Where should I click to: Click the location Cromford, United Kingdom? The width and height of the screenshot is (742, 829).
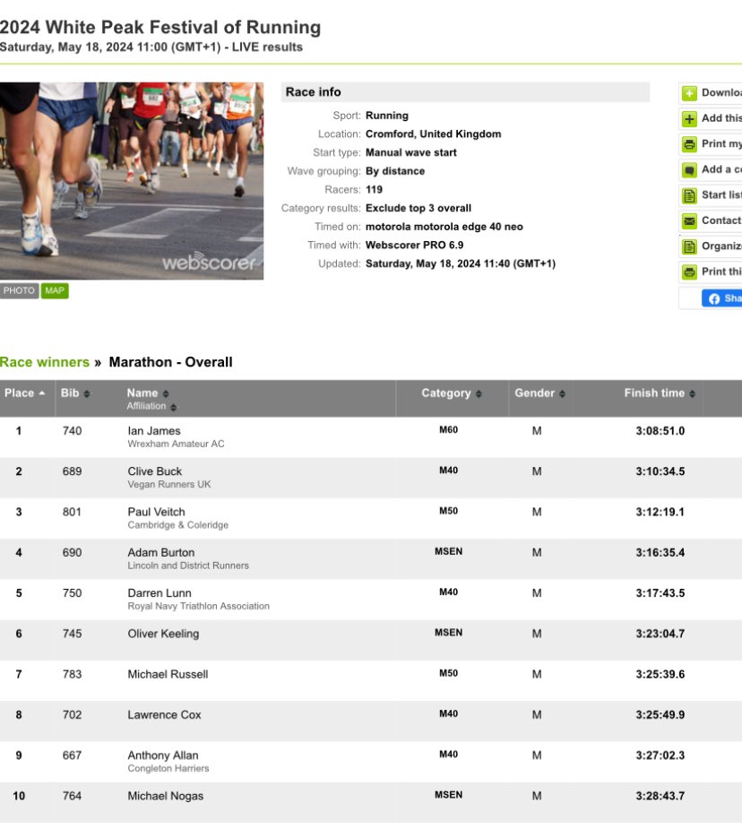point(434,134)
